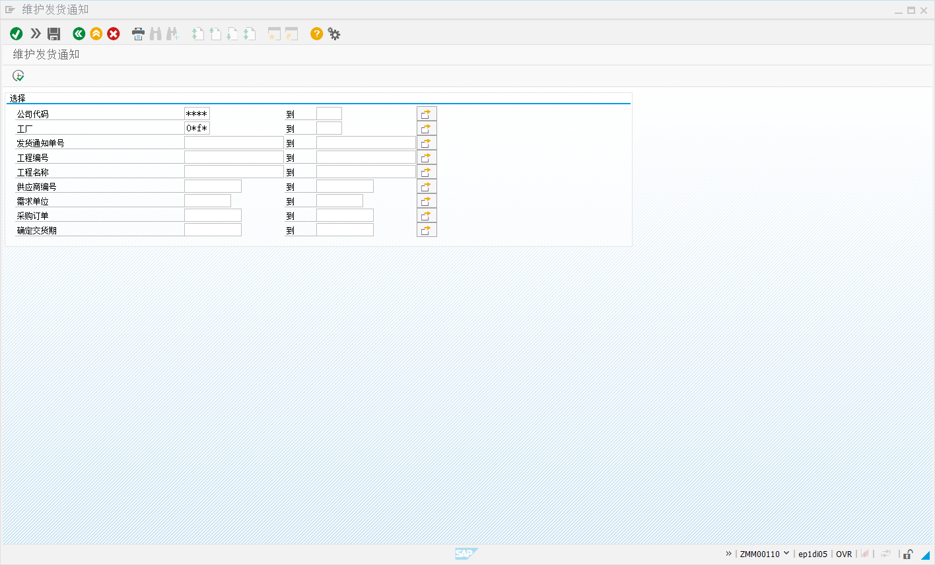Expand the command field double-chevron in toolbar
The image size is (935, 565).
click(x=36, y=34)
